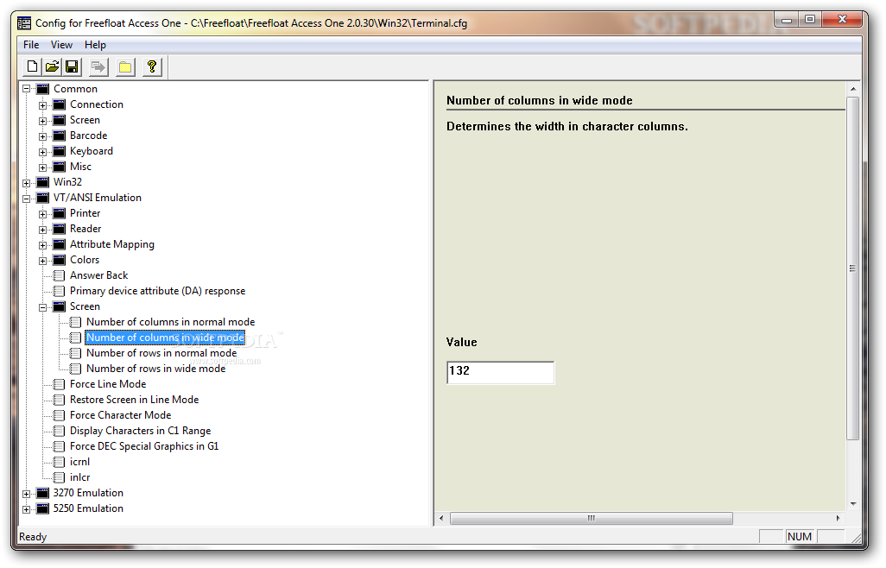886x568 pixels.
Task: Click the Save floppy disk toolbar icon
Action: pyautogui.click(x=72, y=67)
